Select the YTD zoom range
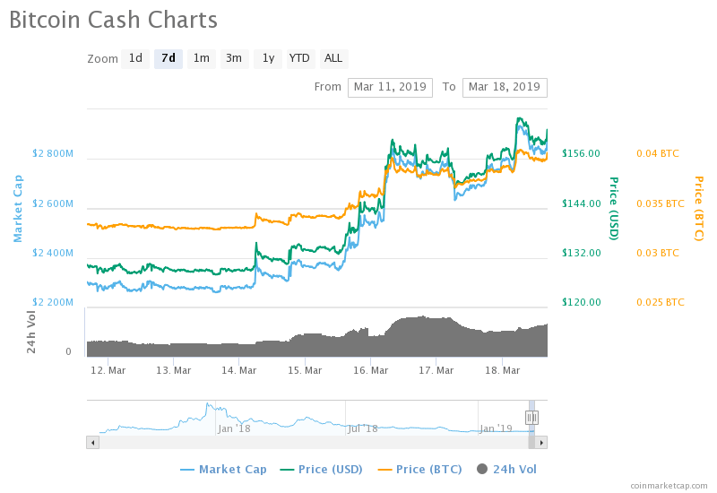The width and height of the screenshot is (717, 493). point(299,58)
